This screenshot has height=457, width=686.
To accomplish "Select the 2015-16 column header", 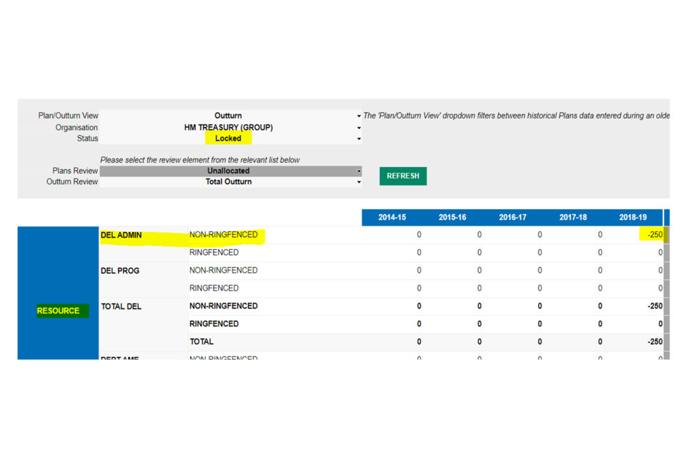I will [x=452, y=218].
